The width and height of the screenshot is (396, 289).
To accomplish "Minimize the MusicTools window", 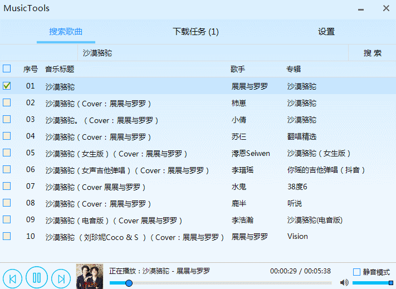I will pos(361,9).
